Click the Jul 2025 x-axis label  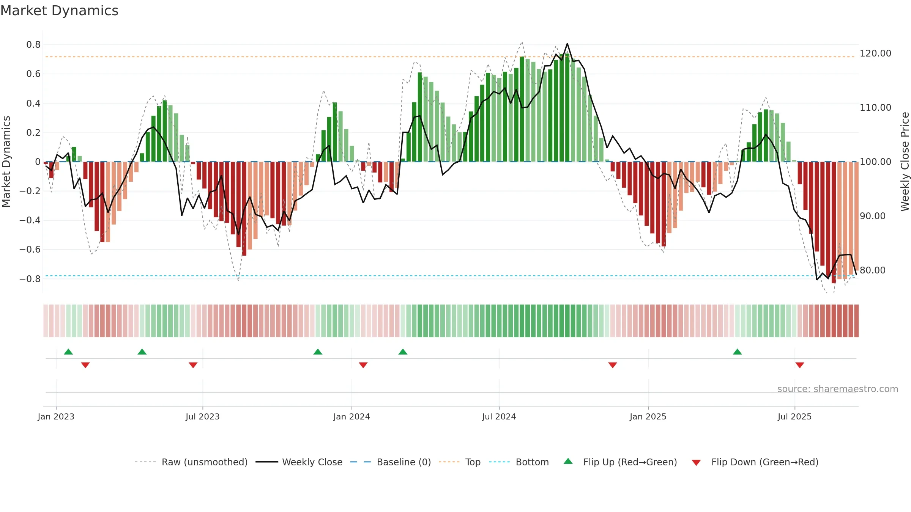pyautogui.click(x=794, y=416)
